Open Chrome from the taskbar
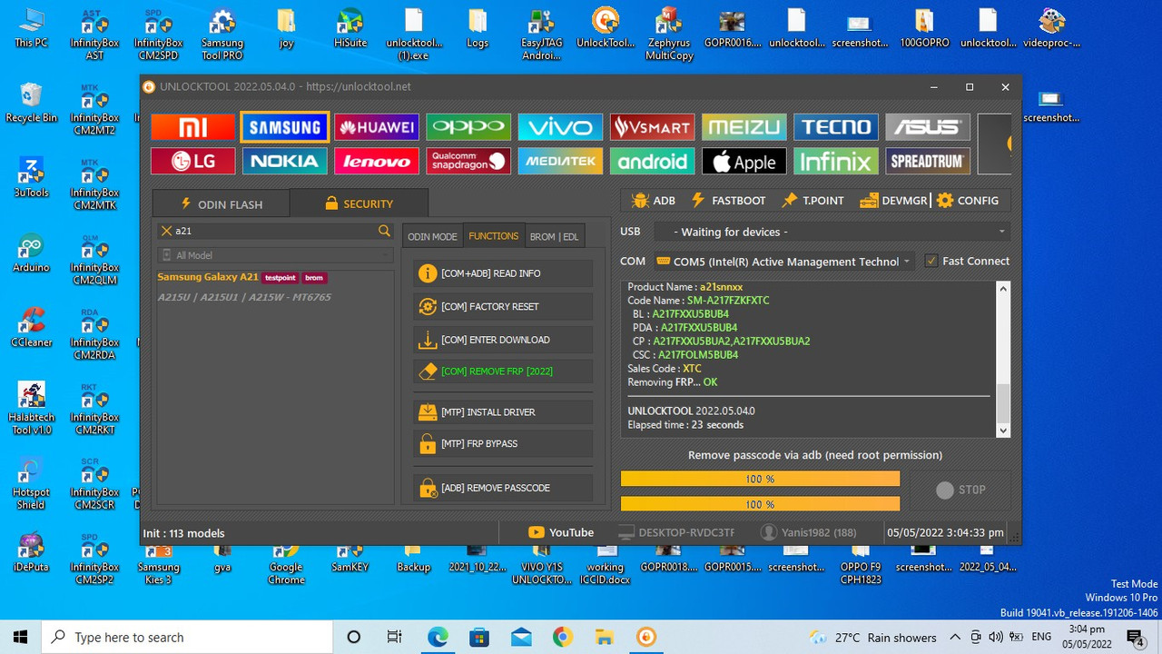The image size is (1162, 654). coord(562,637)
